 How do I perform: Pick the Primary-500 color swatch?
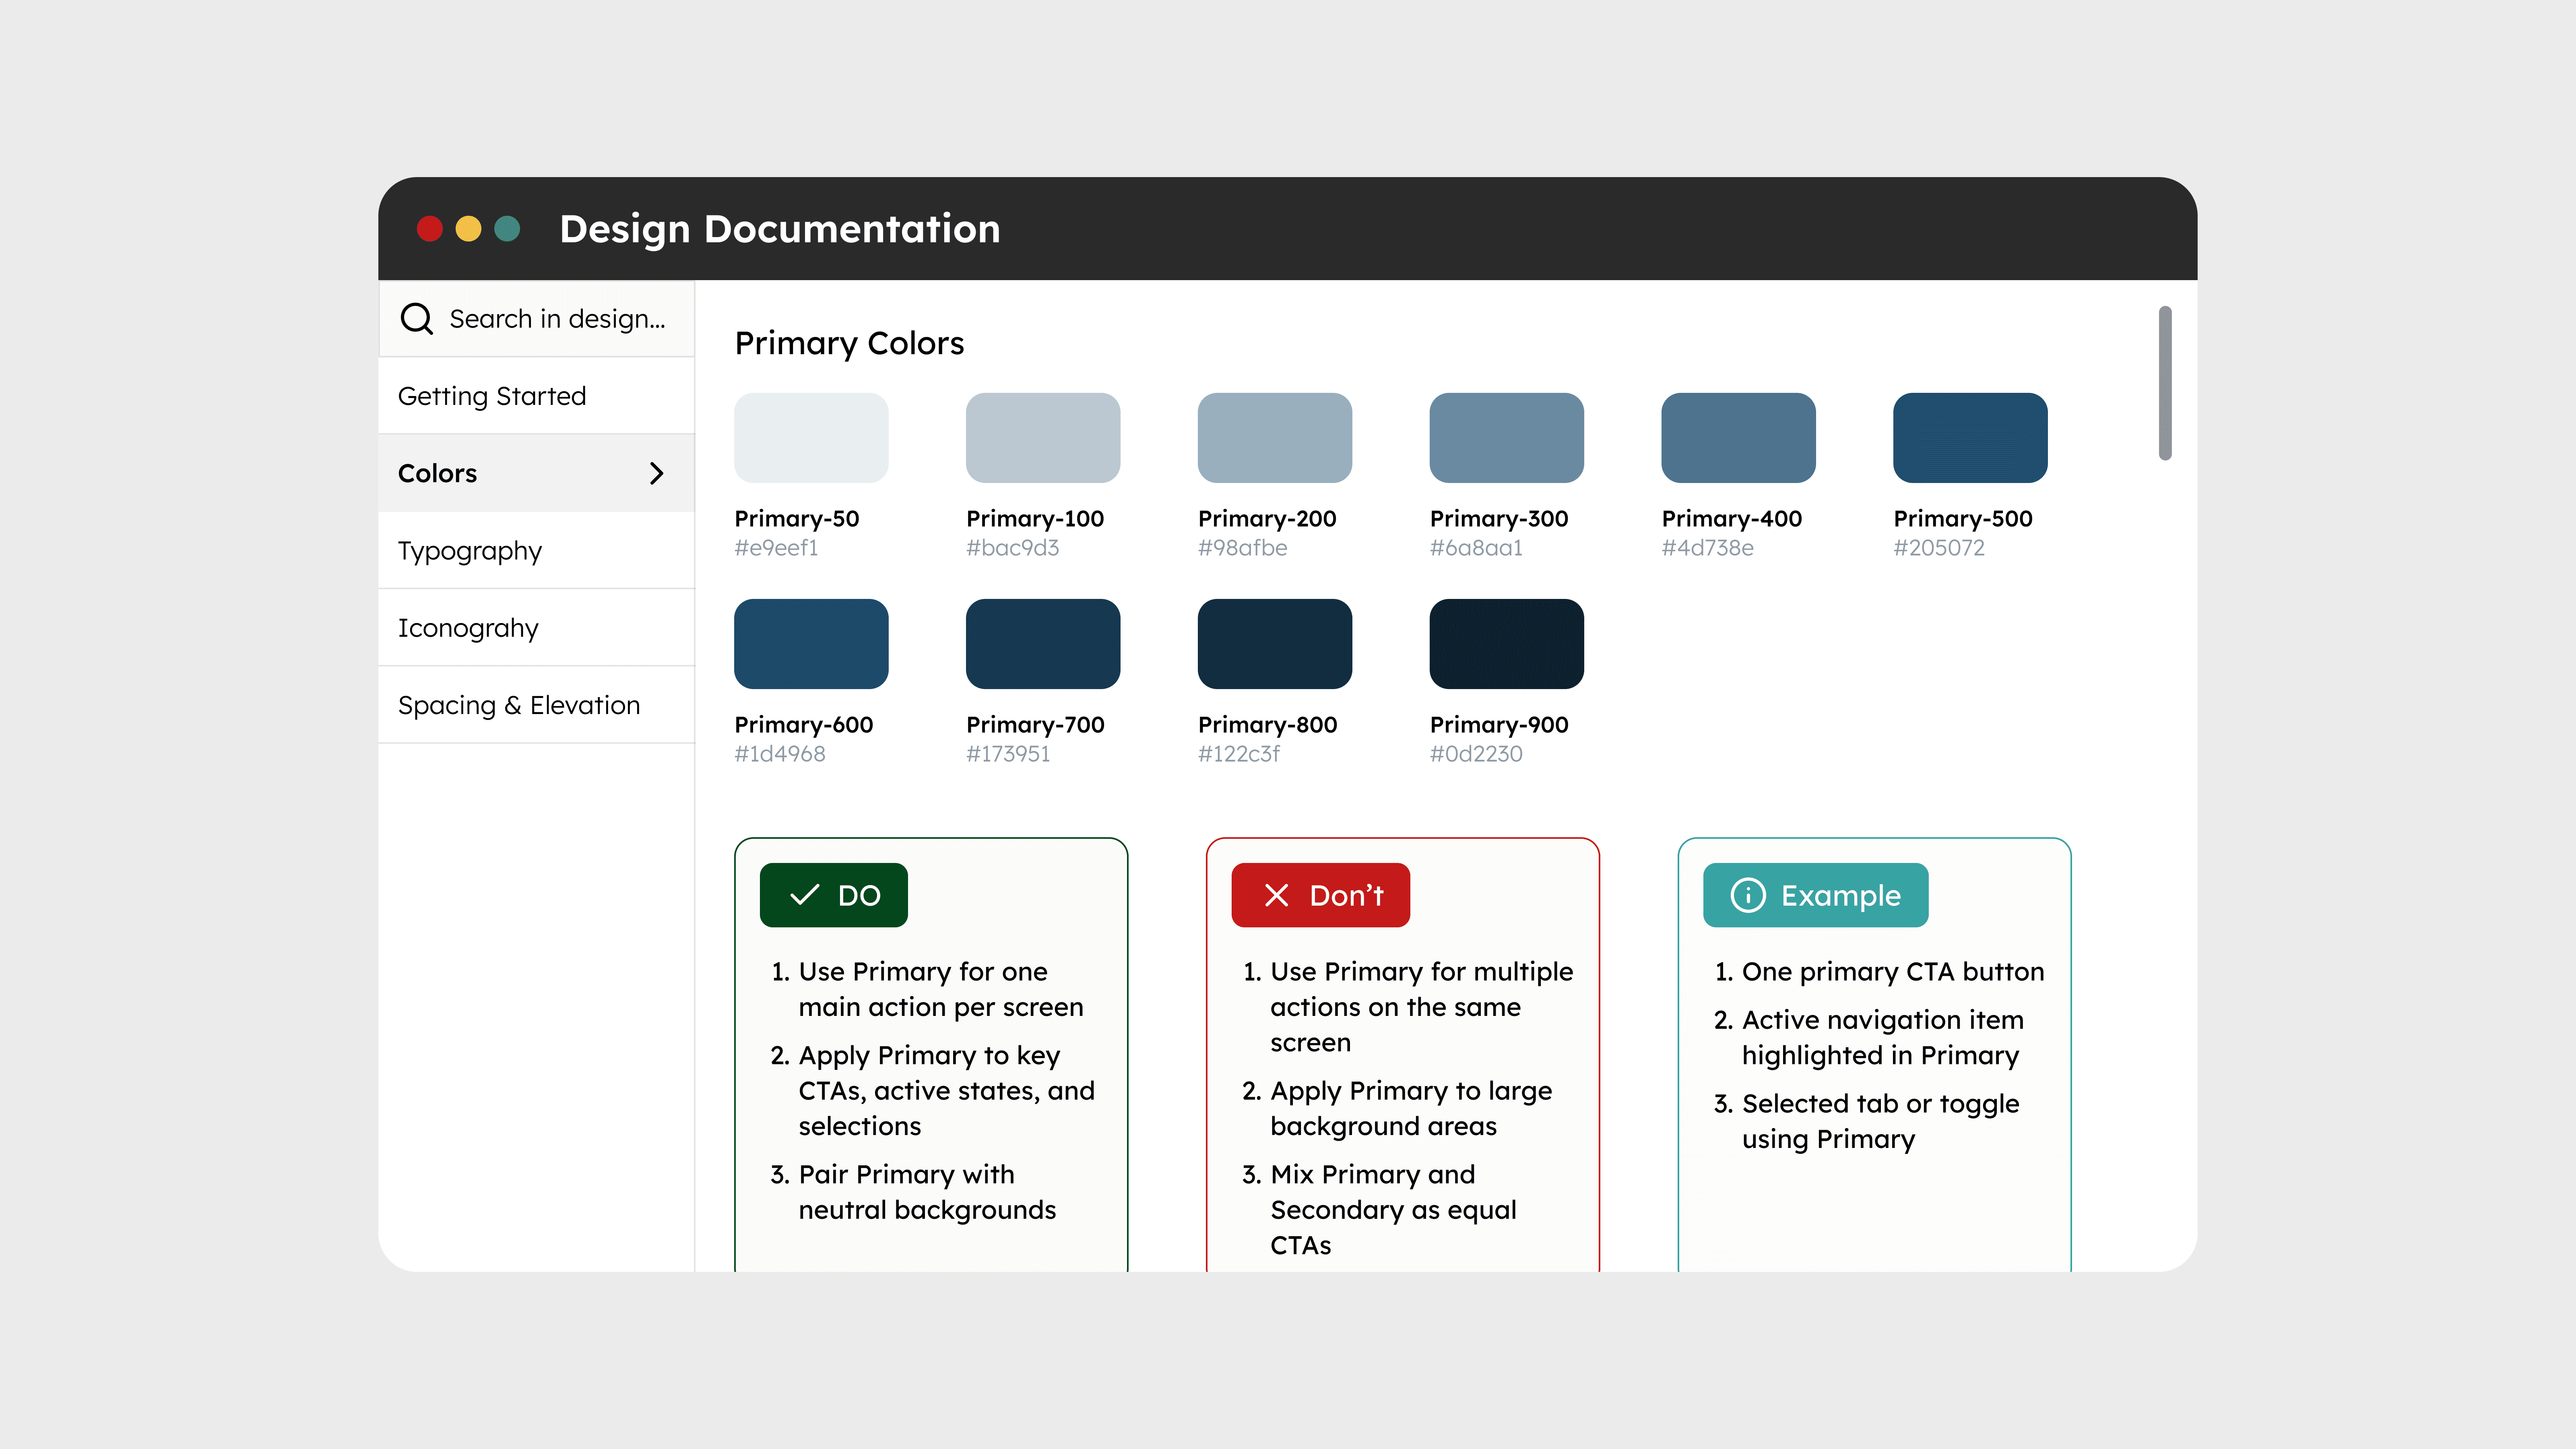click(1969, 438)
